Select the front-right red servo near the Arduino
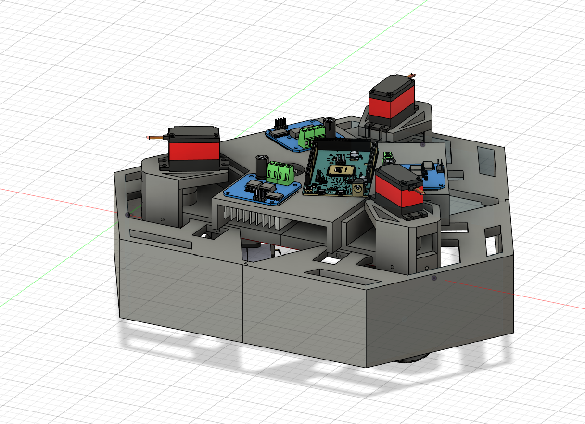Image resolution: width=585 pixels, height=424 pixels. pos(398,191)
